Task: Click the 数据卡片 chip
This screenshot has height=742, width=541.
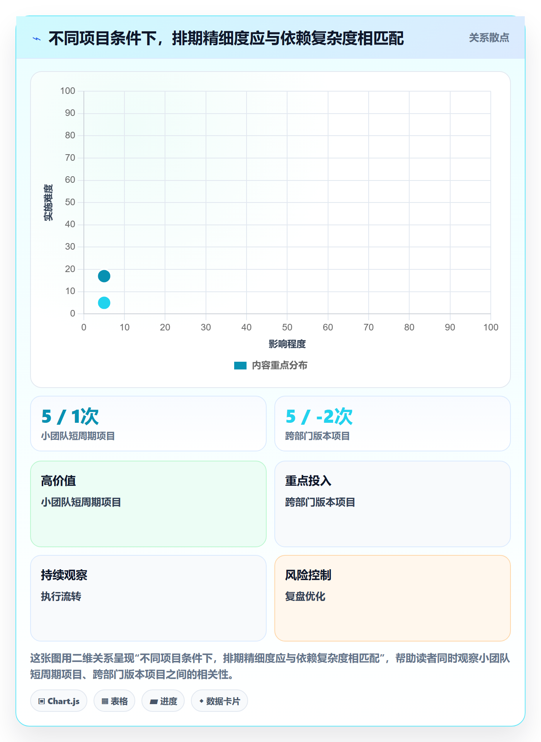Action: pos(219,701)
